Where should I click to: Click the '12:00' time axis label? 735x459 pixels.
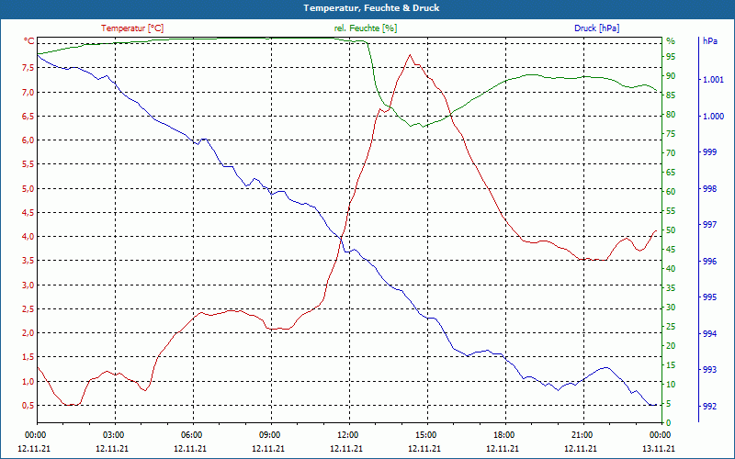pos(348,435)
